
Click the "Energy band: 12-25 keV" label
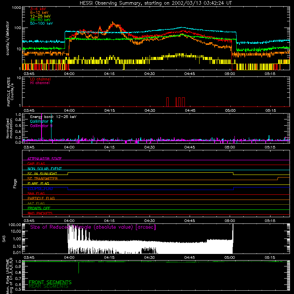pyautogui.click(x=53, y=117)
